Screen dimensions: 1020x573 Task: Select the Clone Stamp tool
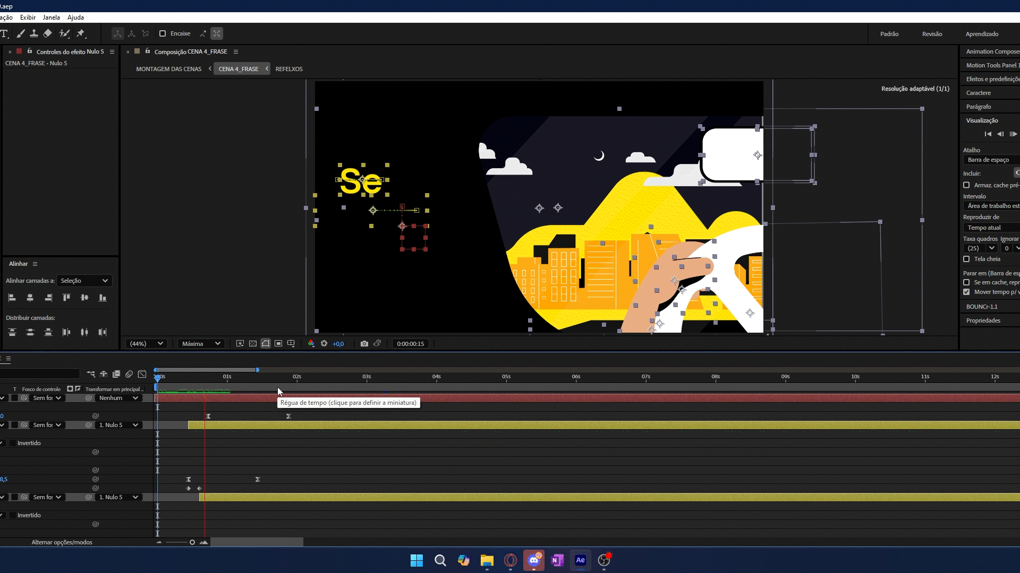[33, 33]
